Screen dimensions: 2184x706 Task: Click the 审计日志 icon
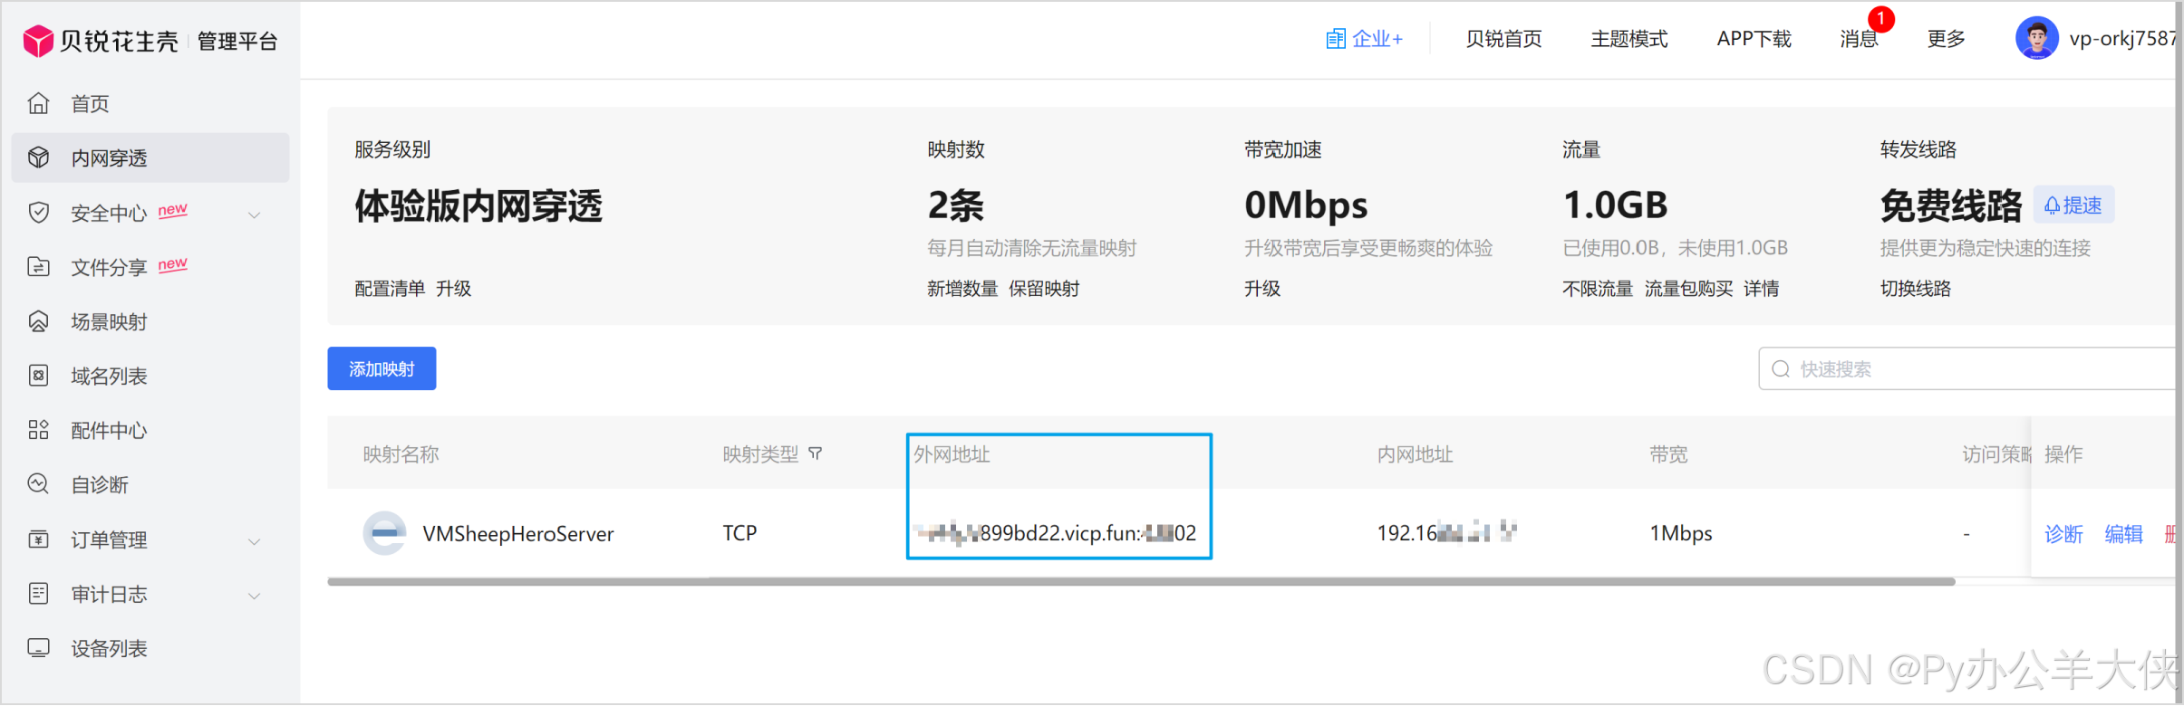[38, 594]
